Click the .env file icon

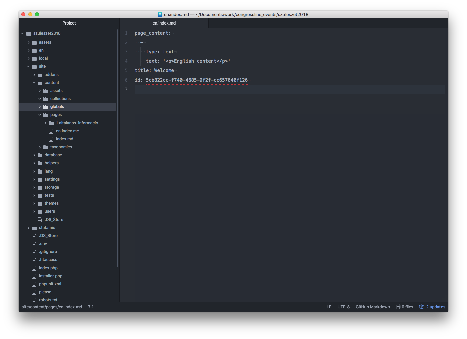[x=34, y=244]
